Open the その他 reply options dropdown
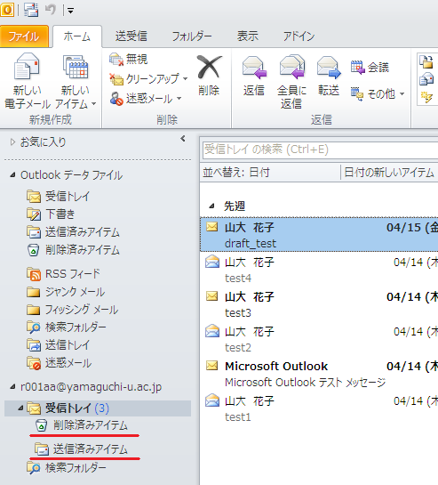Screen dimensions: 438x485 click(x=378, y=93)
